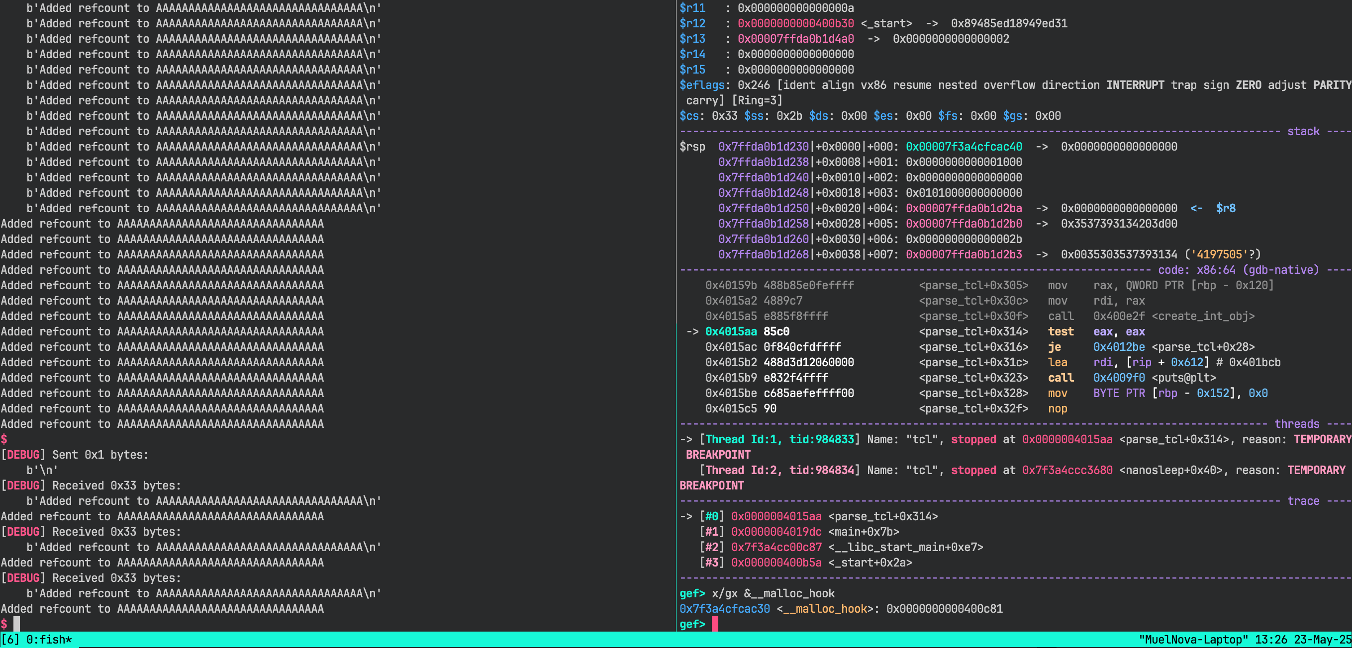
Task: Click the first '[DEBUG] Received 0x33 bytes:' line
Action: point(91,486)
